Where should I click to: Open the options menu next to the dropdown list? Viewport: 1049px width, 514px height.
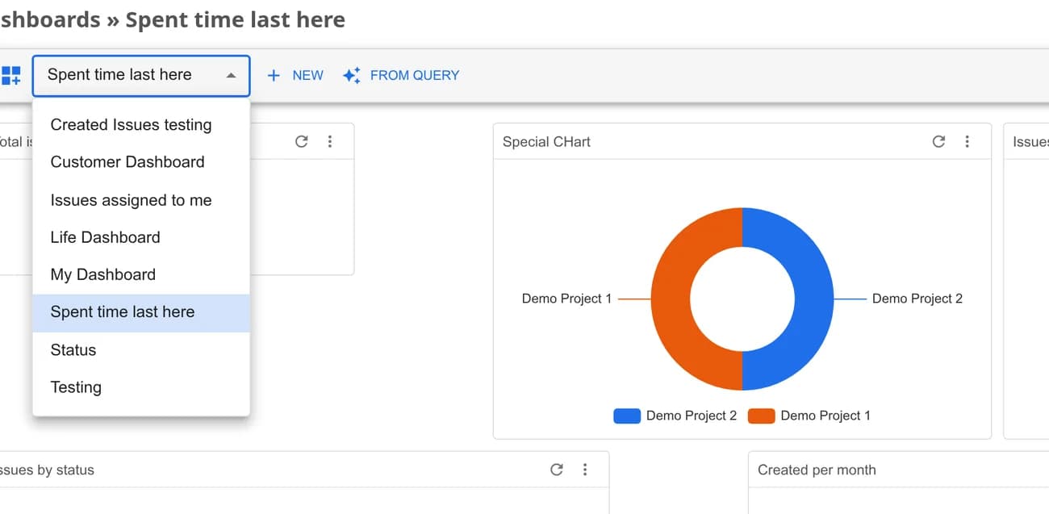click(330, 141)
